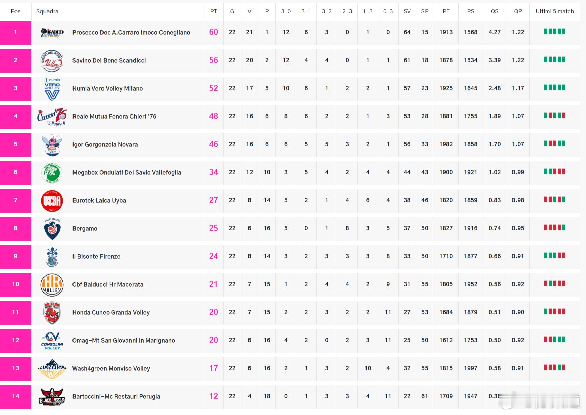The width and height of the screenshot is (586, 415).
Task: Click the red UYBA team logo
Action: (x=52, y=201)
